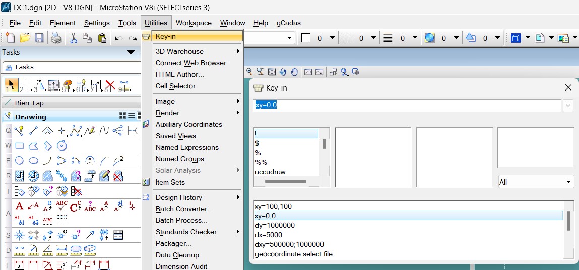Viewport: 579px width, 270px height.
Task: Open the Workspace menu
Action: pyautogui.click(x=194, y=23)
